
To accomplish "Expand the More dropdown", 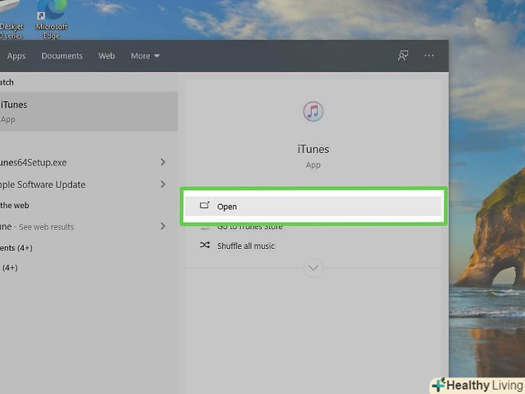I will click(x=145, y=56).
